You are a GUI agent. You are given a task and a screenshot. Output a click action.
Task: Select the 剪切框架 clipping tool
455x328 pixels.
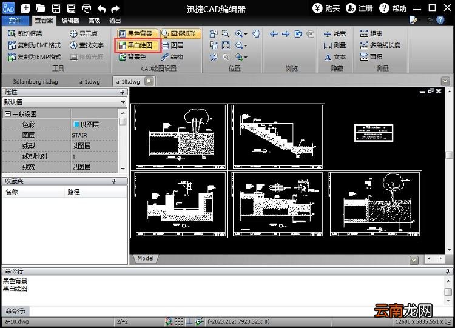[x=25, y=33]
